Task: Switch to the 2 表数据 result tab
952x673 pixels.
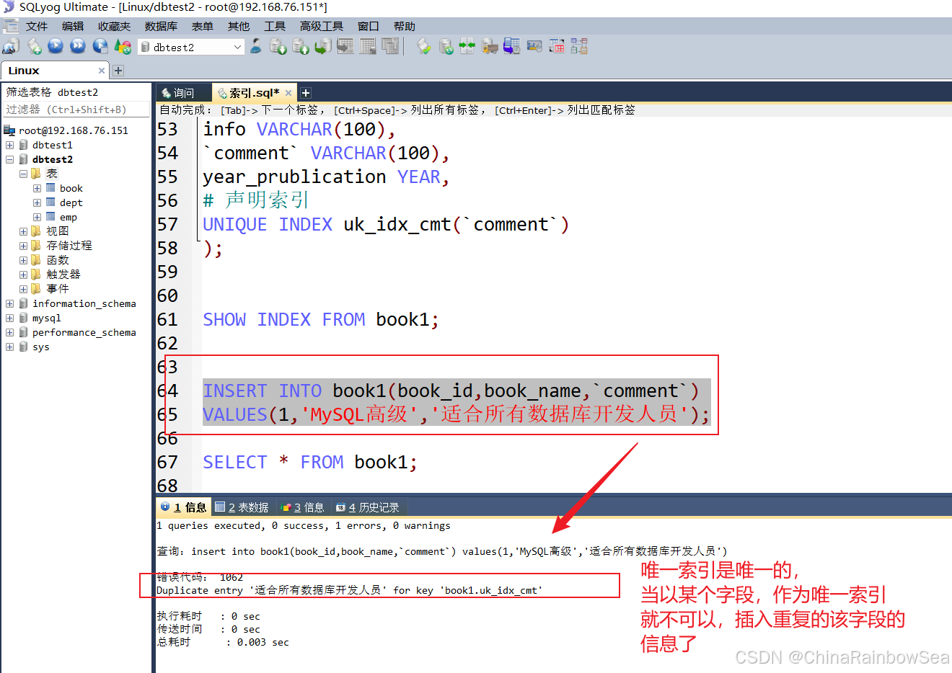Action: click(242, 507)
